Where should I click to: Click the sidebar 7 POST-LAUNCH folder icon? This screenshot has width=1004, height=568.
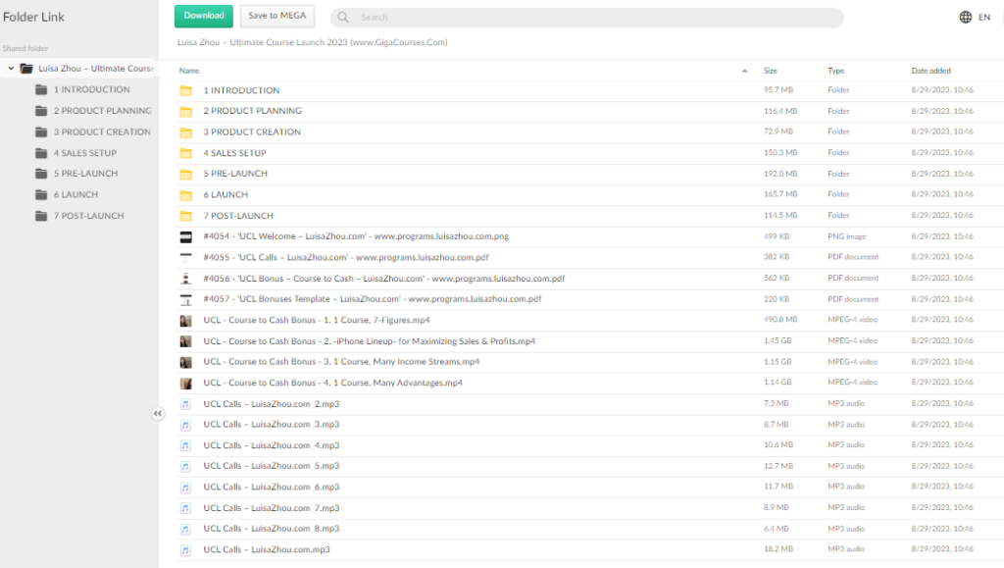(41, 216)
